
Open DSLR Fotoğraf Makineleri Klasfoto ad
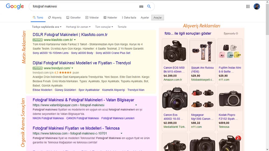(70, 35)
